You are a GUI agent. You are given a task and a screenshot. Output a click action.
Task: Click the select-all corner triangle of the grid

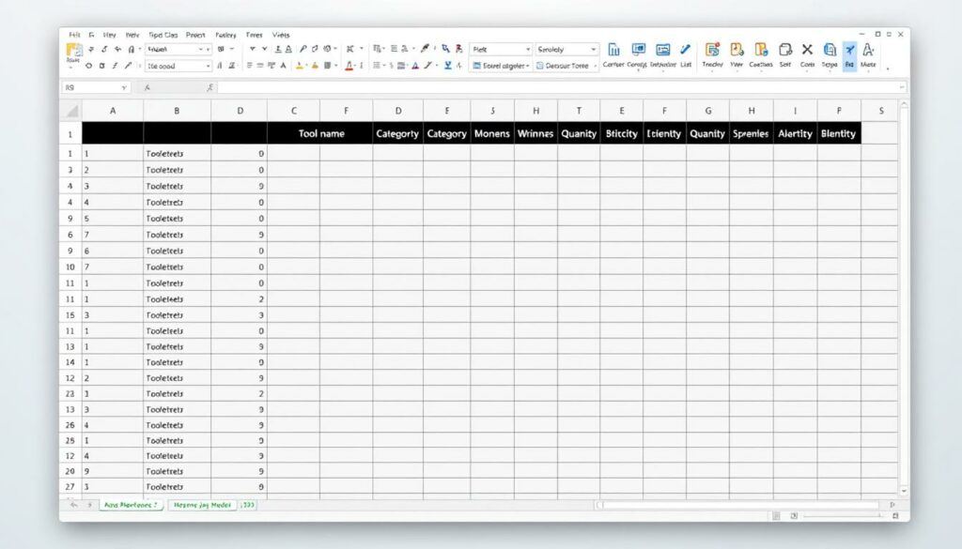[x=71, y=111]
